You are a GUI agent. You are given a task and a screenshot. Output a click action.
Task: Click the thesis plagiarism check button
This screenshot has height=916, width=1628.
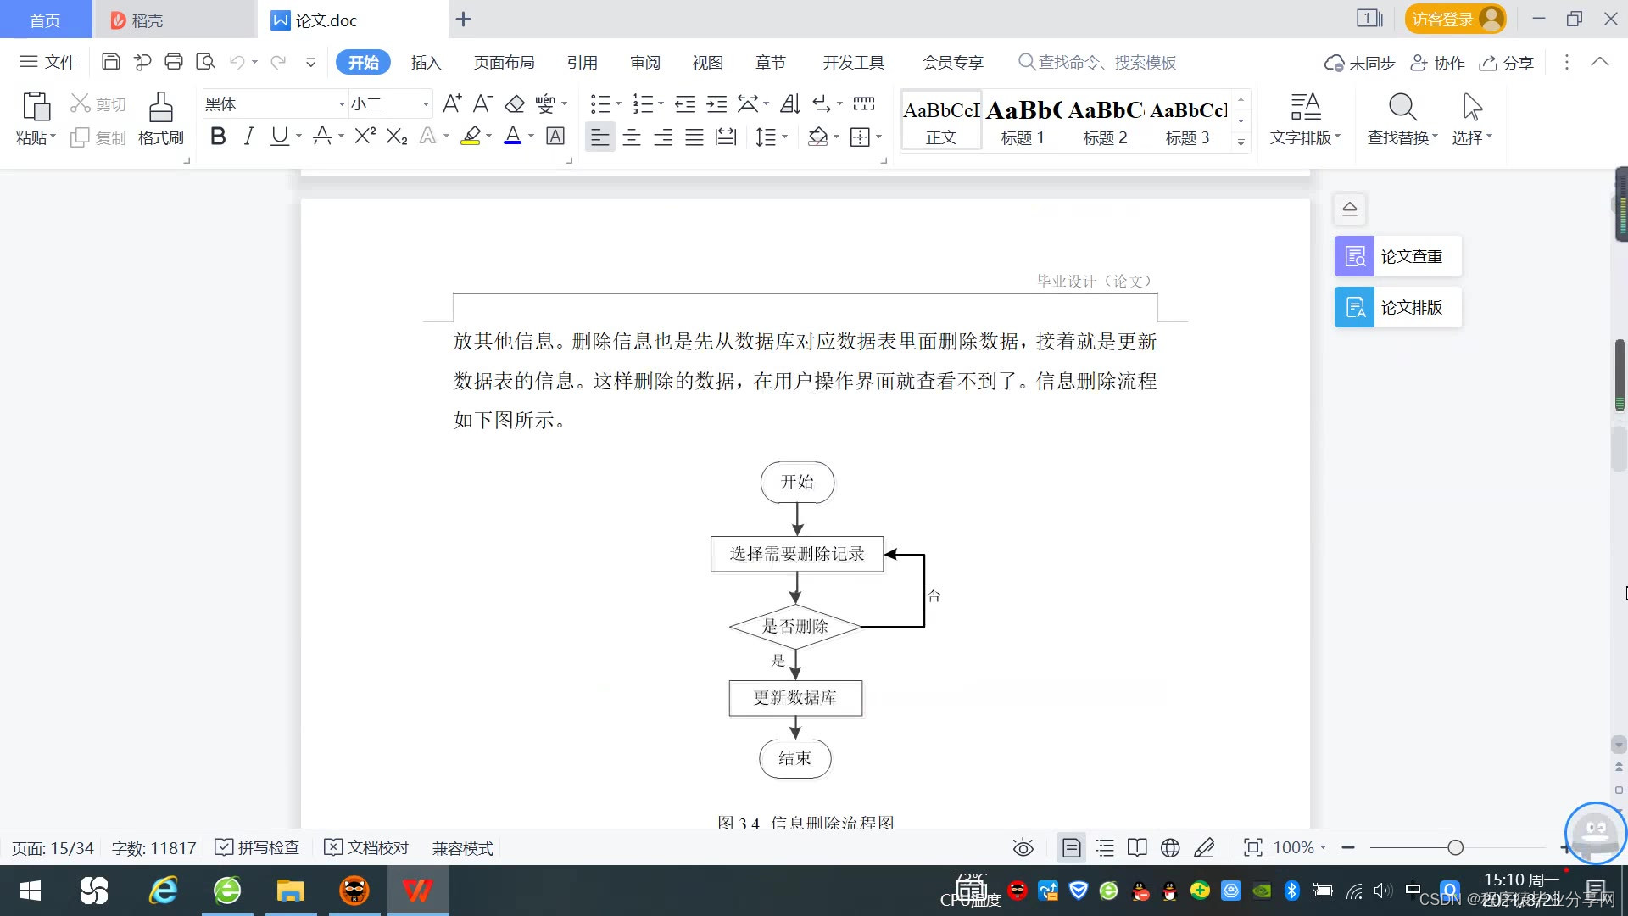point(1397,256)
